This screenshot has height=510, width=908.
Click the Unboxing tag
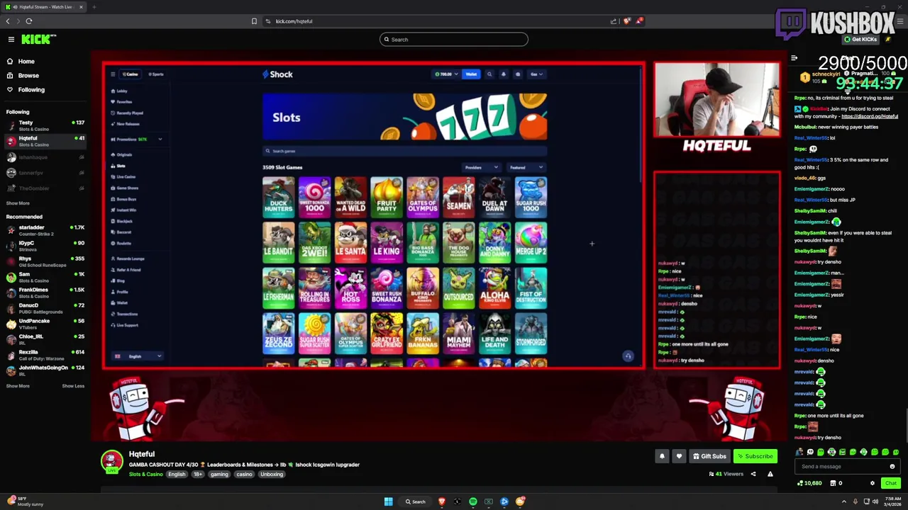pos(272,474)
